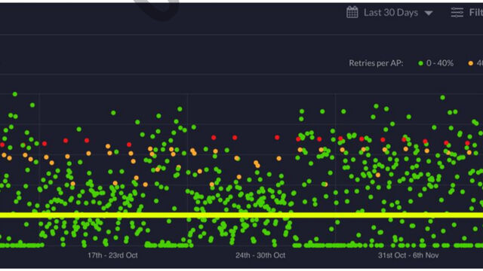Click the filter sliders icon
The width and height of the screenshot is (483, 271).
pyautogui.click(x=457, y=13)
